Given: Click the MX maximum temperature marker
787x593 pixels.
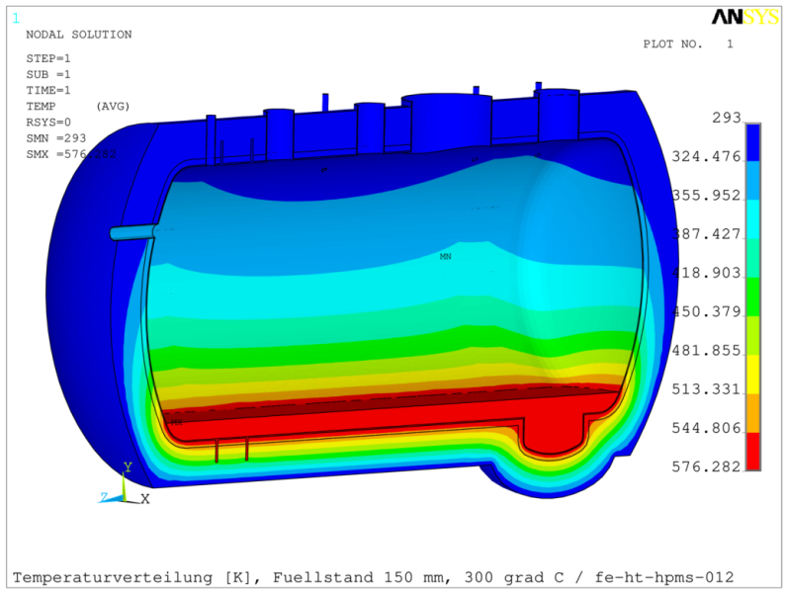Looking at the screenshot, I should (176, 422).
